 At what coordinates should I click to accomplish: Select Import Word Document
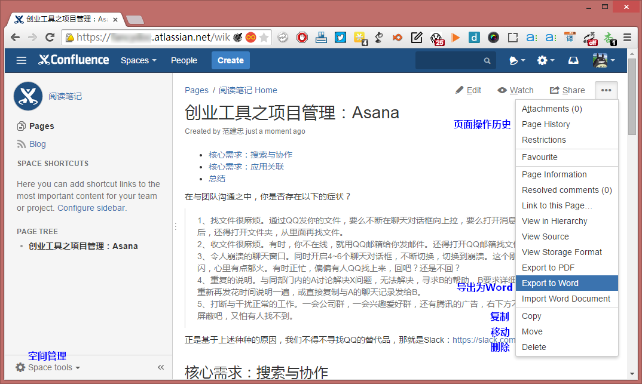567,299
